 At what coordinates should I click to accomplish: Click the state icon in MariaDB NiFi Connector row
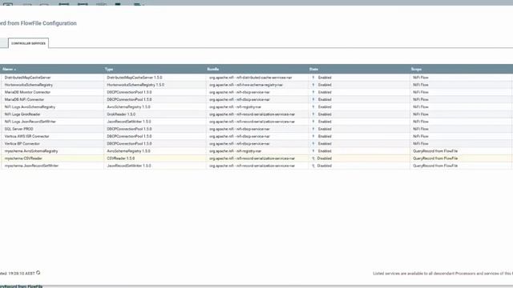click(313, 99)
